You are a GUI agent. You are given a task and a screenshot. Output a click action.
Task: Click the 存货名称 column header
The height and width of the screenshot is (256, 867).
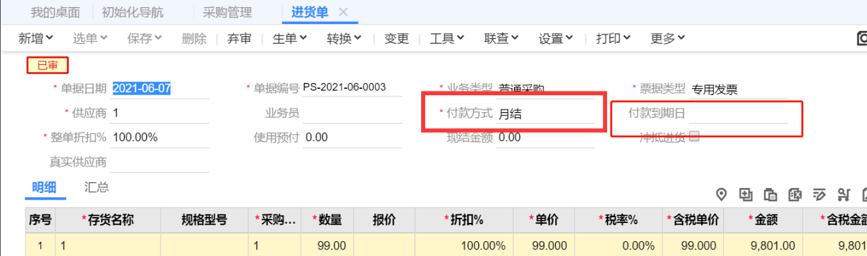[x=108, y=220]
